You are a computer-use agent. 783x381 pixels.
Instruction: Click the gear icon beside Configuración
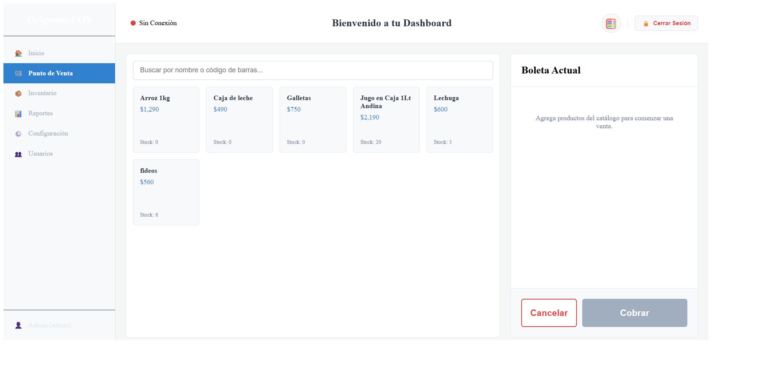click(x=18, y=134)
